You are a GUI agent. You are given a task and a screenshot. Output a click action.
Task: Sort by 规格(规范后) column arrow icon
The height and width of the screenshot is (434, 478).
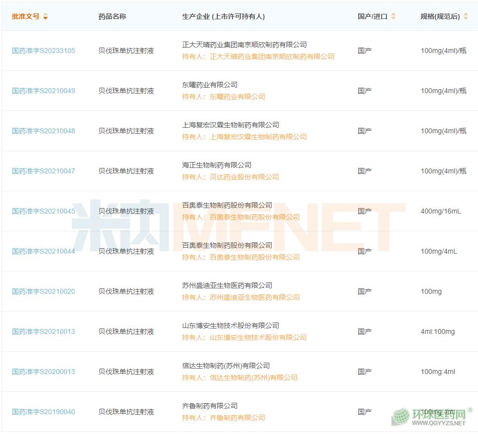(465, 16)
